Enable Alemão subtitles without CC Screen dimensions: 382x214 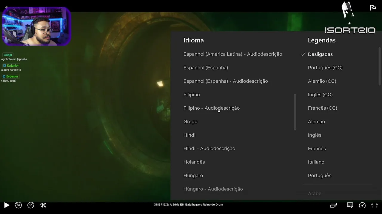pos(316,122)
